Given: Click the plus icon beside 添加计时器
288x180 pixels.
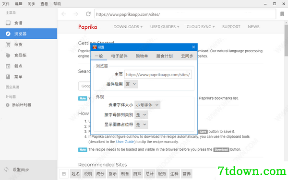Looking at the screenshot, I should pyautogui.click(x=8, y=105).
